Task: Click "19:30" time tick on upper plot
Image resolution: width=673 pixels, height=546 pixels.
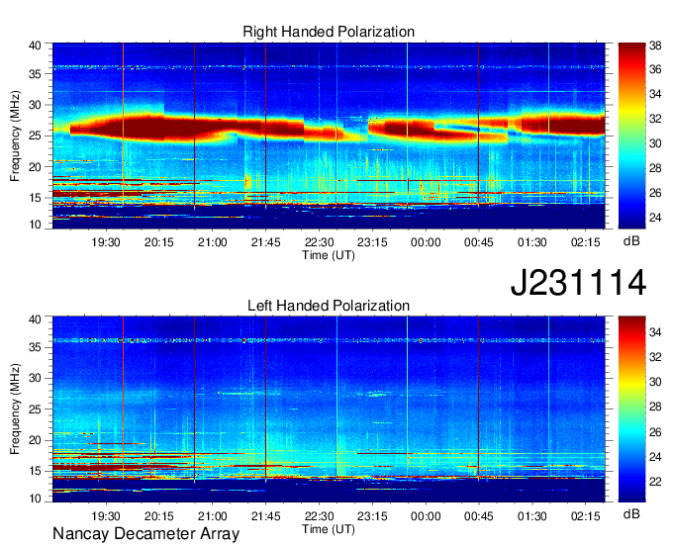Action: [x=106, y=242]
